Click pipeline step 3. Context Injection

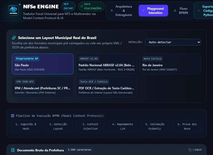pos(90,126)
